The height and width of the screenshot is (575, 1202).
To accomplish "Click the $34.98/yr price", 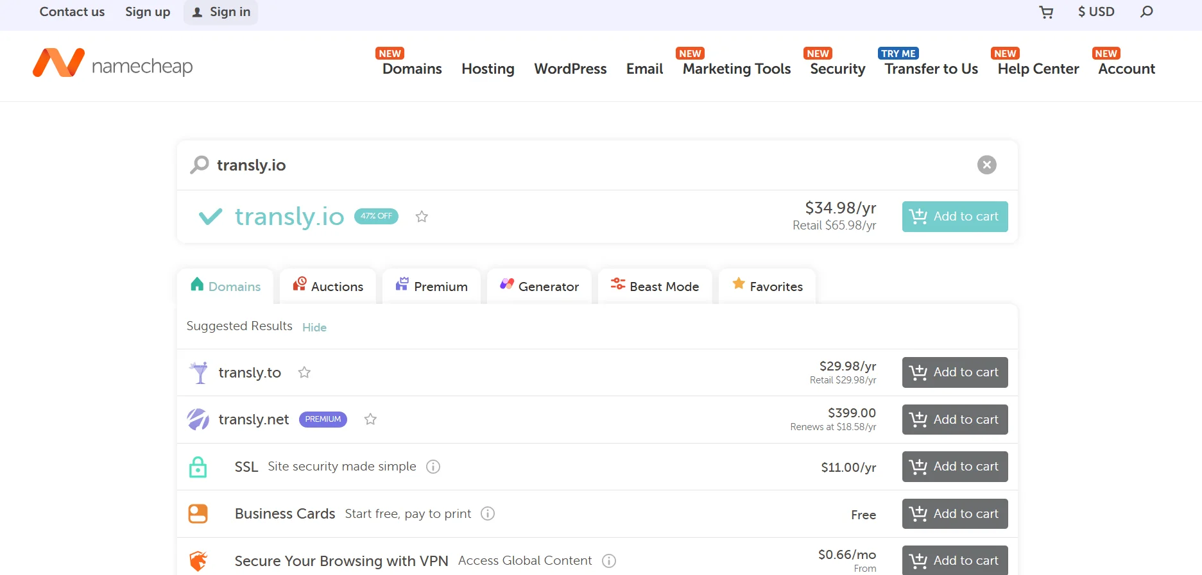I will [841, 208].
